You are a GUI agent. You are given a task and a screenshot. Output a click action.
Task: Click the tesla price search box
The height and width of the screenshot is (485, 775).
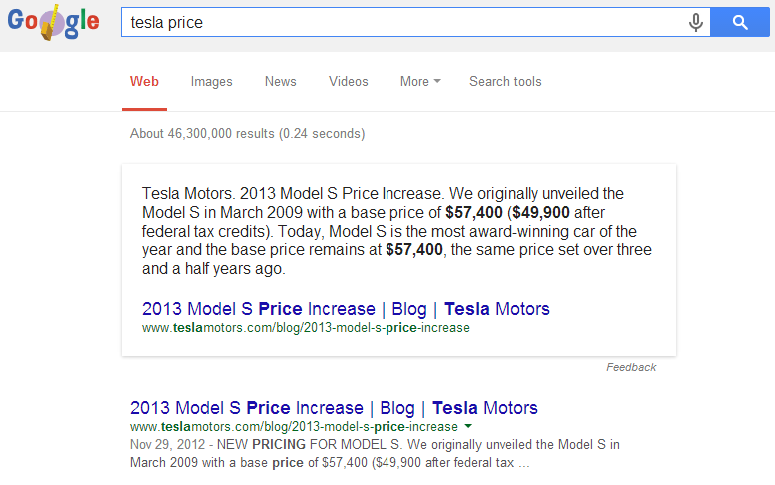[x=399, y=22]
